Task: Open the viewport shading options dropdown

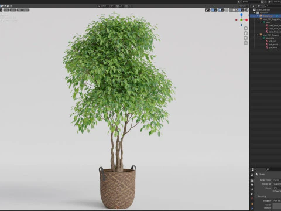Action: click(243, 10)
